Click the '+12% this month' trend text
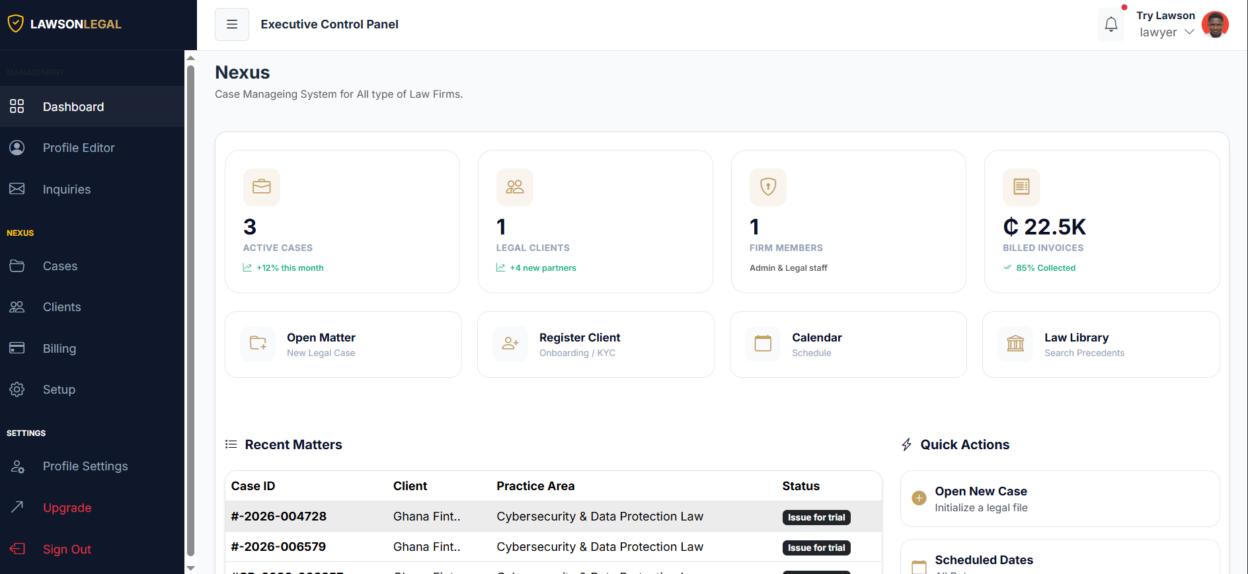Screen dimensions: 1248x574 (x=290, y=268)
